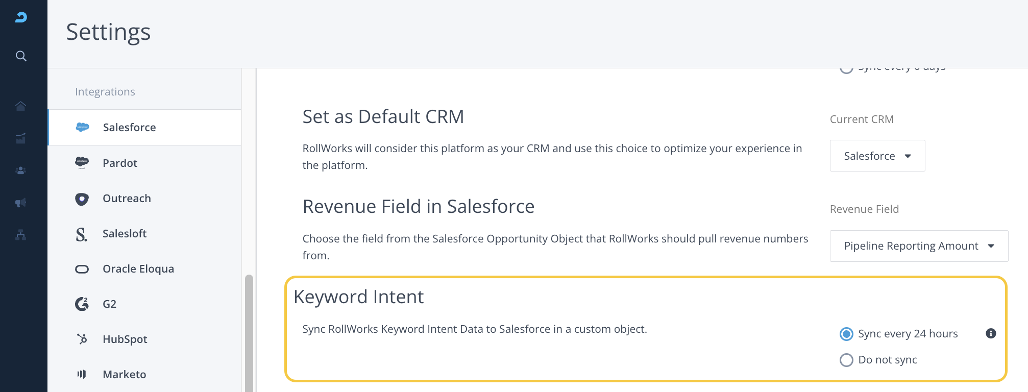Image resolution: width=1028 pixels, height=392 pixels.
Task: Click the integrations list scrollbar
Action: (x=249, y=332)
